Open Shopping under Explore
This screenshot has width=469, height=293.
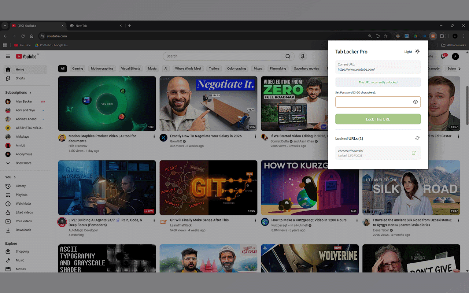click(x=25, y=252)
